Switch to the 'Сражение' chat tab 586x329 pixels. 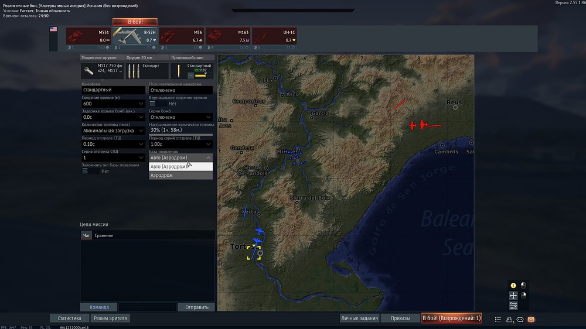click(104, 235)
